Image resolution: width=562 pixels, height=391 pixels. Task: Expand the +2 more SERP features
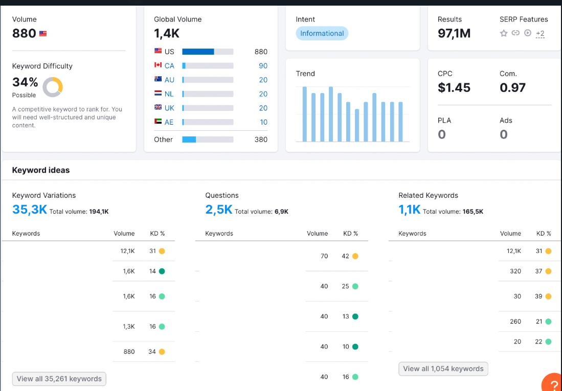tap(540, 34)
